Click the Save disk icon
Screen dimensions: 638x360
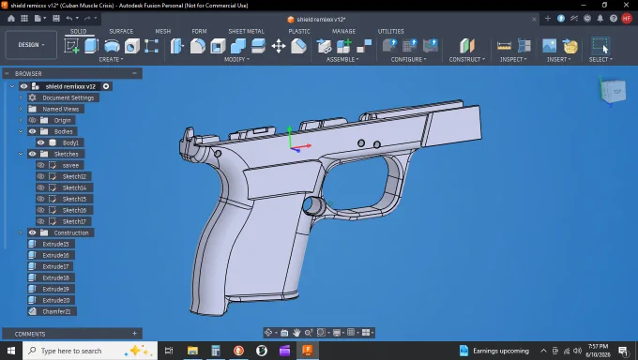pos(56,19)
